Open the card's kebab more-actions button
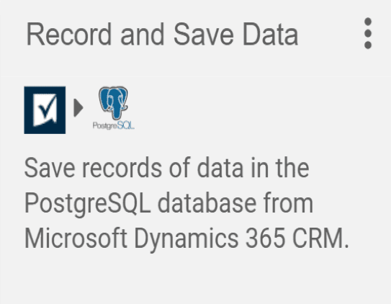Image resolution: width=391 pixels, height=304 pixels. click(x=368, y=33)
